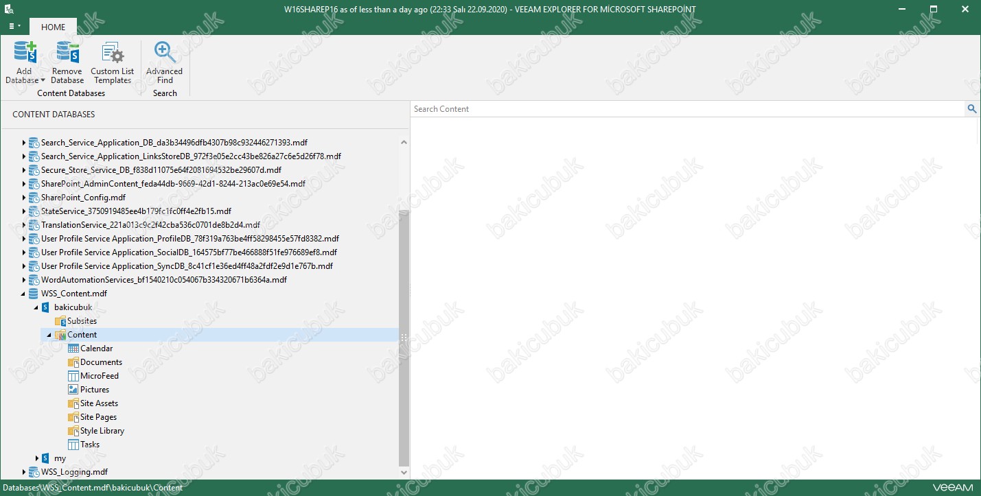
Task: Select Search_Service_Application_LinksStoreDB label
Action: point(191,156)
